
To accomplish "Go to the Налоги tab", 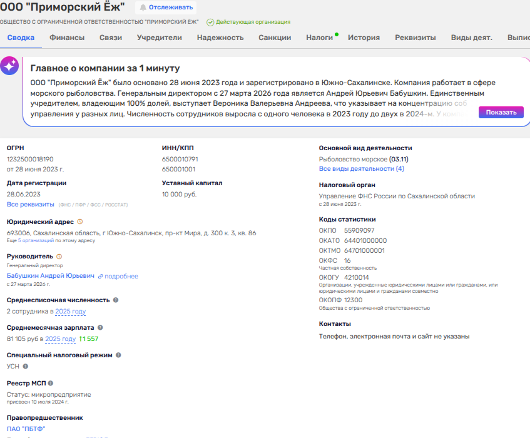I will 319,38.
